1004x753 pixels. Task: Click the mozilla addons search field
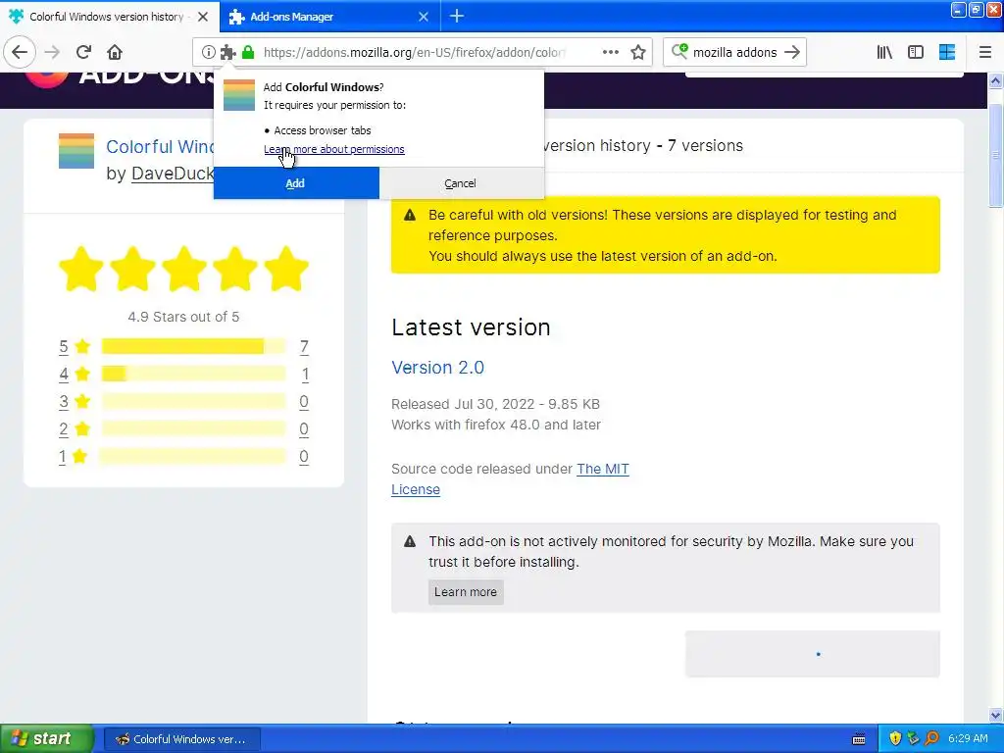(735, 52)
